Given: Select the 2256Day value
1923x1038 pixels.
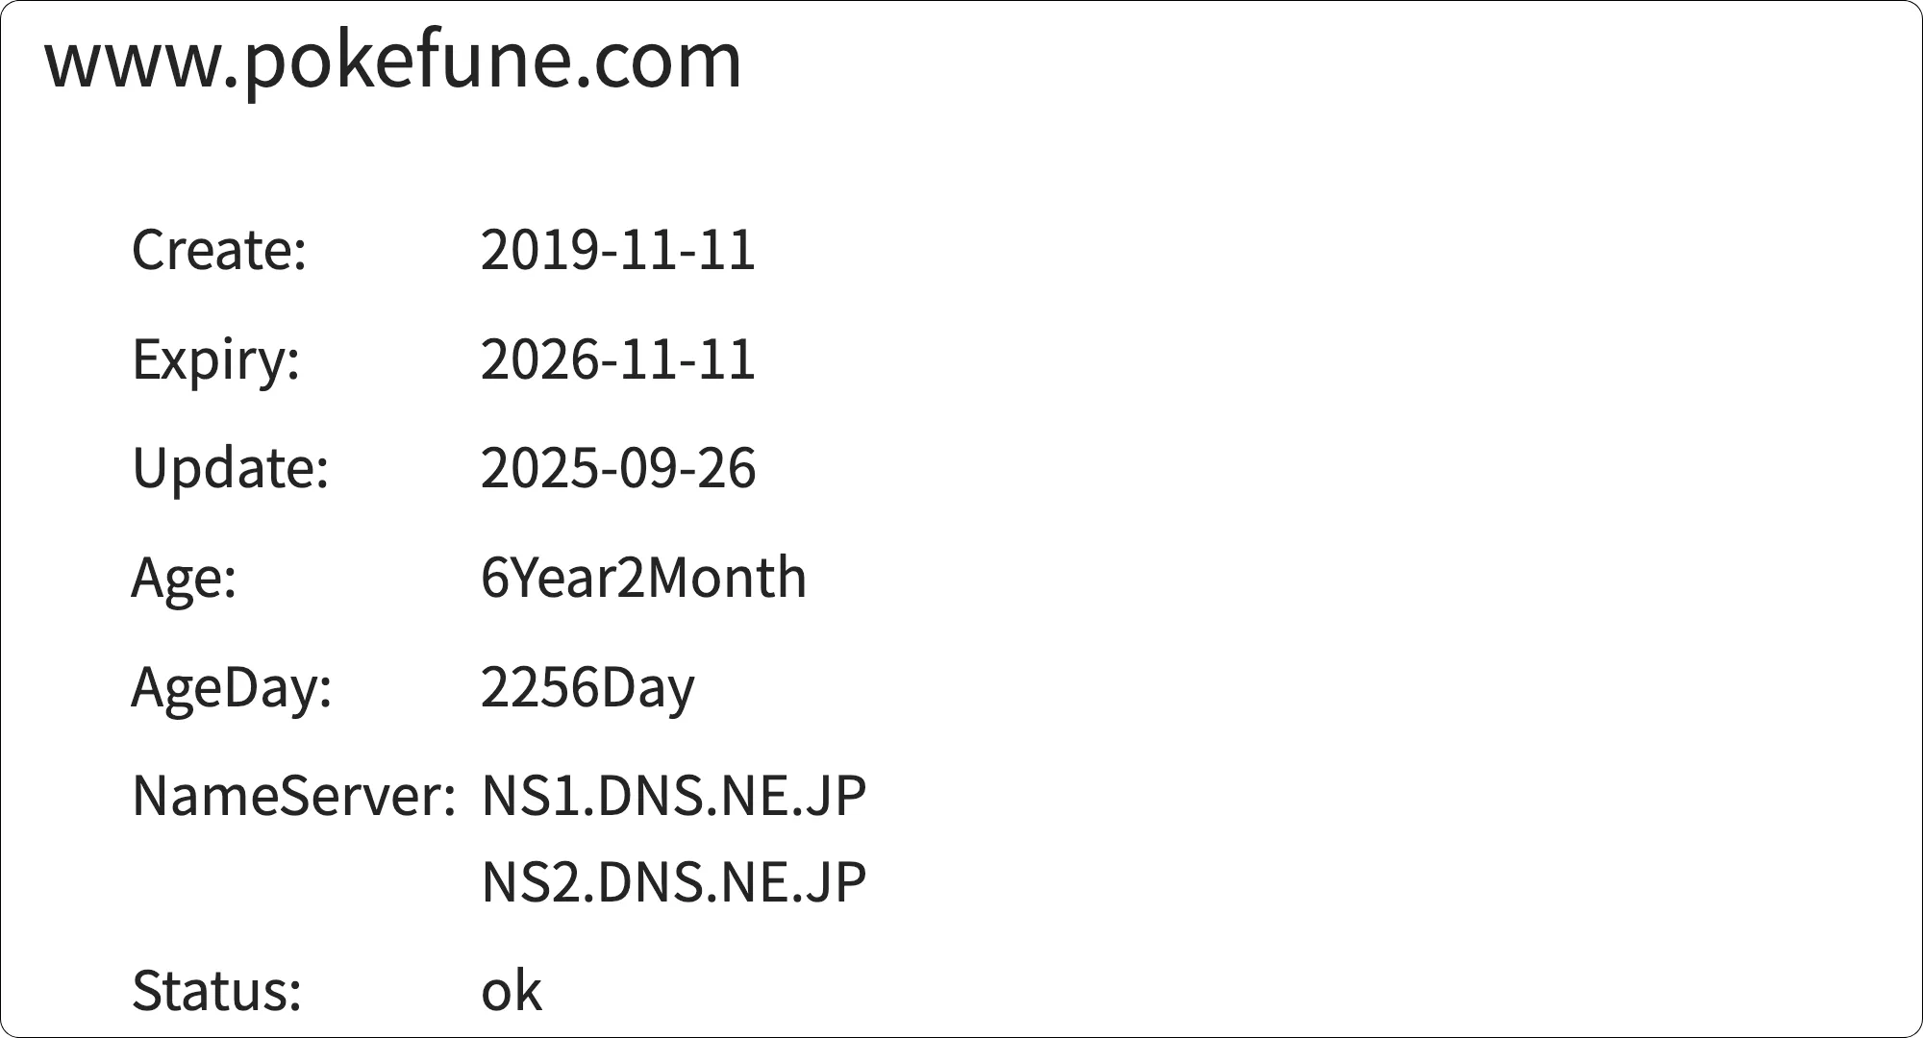Looking at the screenshot, I should pos(587,687).
